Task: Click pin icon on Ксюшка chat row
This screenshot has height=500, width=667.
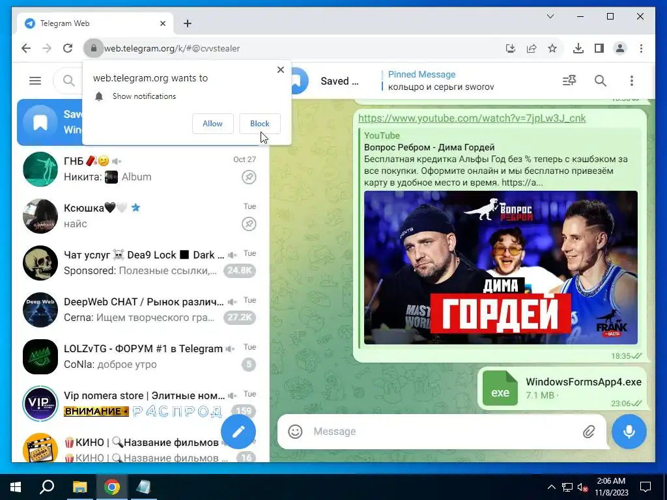Action: click(x=249, y=224)
